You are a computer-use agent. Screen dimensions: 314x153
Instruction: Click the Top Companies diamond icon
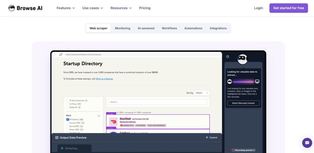pos(71,101)
